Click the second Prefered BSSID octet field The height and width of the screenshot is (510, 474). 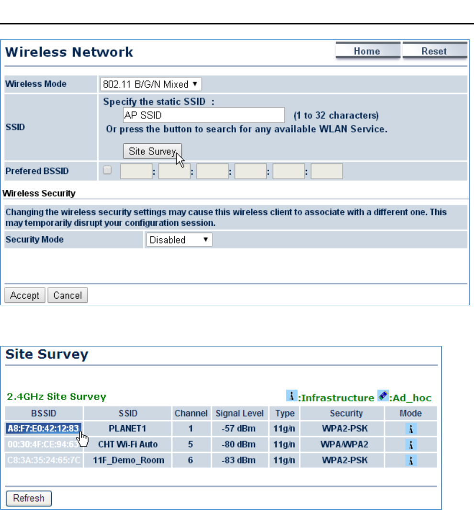(x=174, y=171)
